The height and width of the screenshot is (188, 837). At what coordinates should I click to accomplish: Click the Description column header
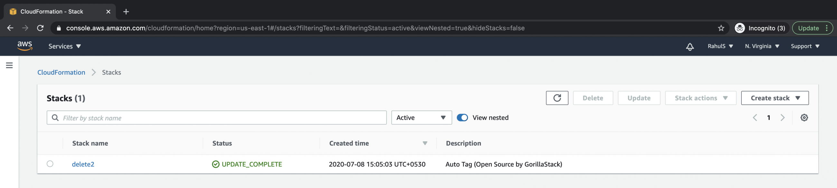(x=463, y=143)
